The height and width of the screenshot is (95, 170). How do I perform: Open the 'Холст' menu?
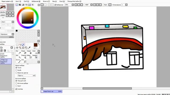[x=18, y=1]
